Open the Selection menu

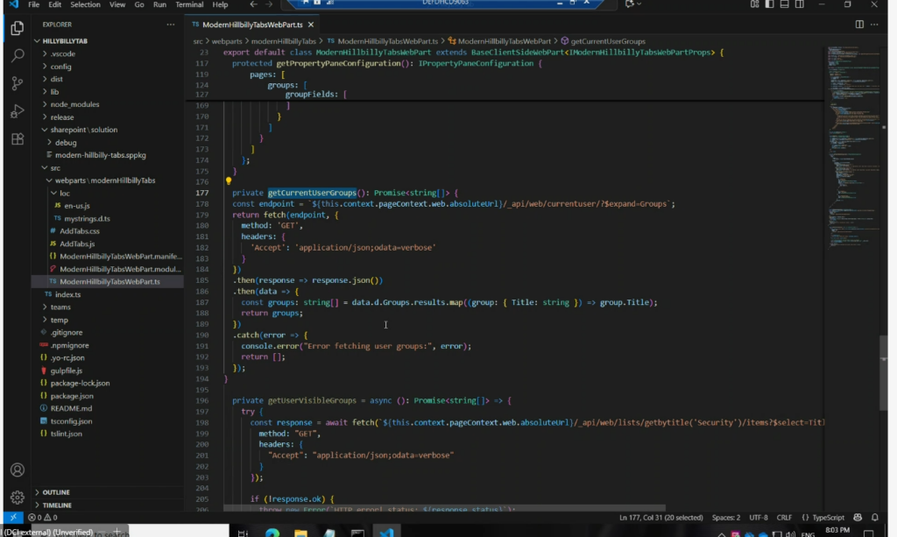[85, 4]
